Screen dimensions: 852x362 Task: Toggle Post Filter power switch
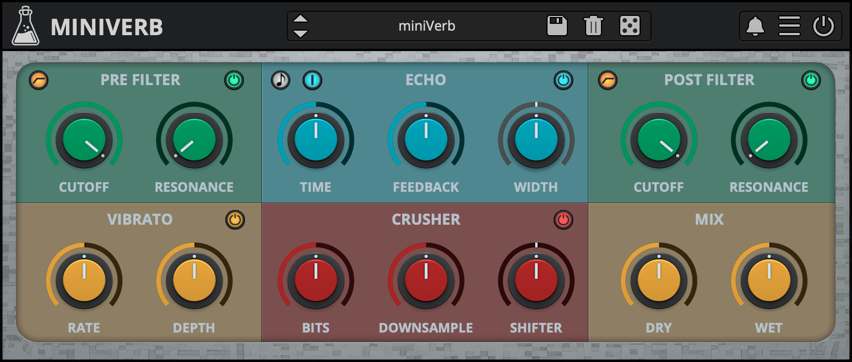811,80
